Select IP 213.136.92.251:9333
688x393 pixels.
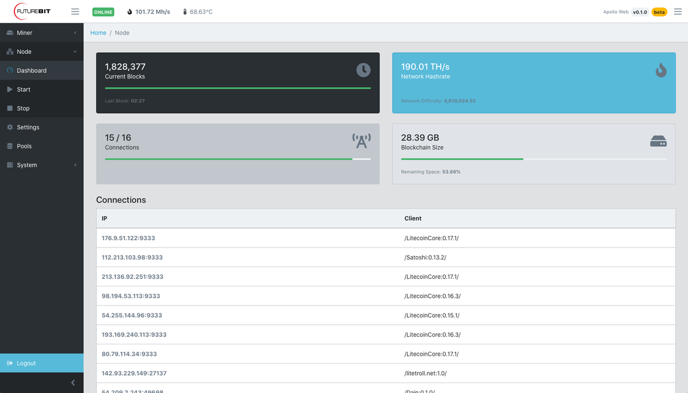(x=132, y=277)
